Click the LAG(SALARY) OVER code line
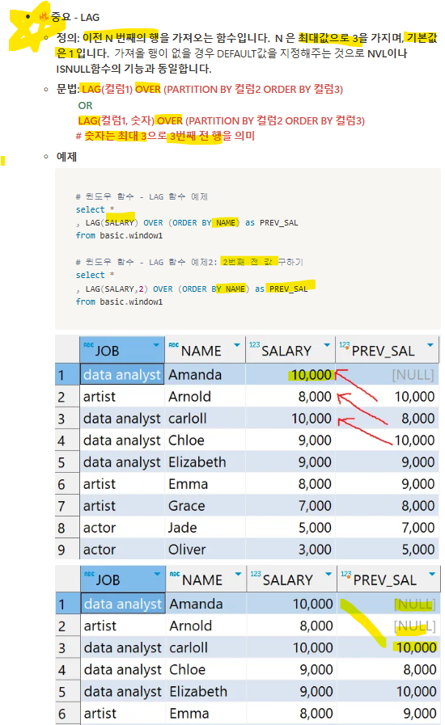 click(x=187, y=223)
